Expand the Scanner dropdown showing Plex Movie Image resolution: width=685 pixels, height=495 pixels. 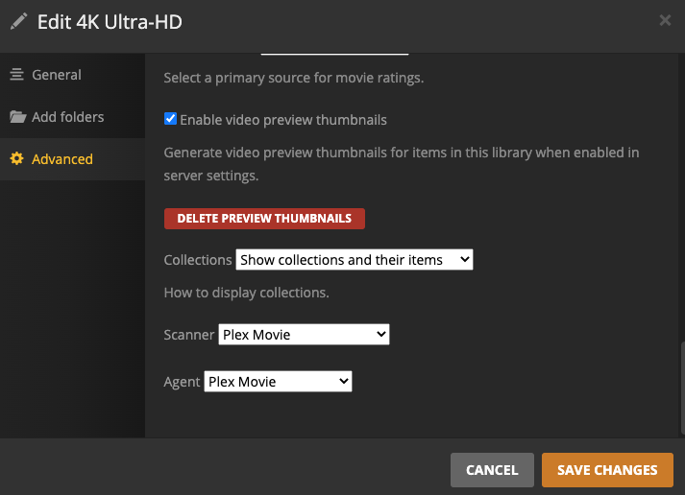pos(304,335)
